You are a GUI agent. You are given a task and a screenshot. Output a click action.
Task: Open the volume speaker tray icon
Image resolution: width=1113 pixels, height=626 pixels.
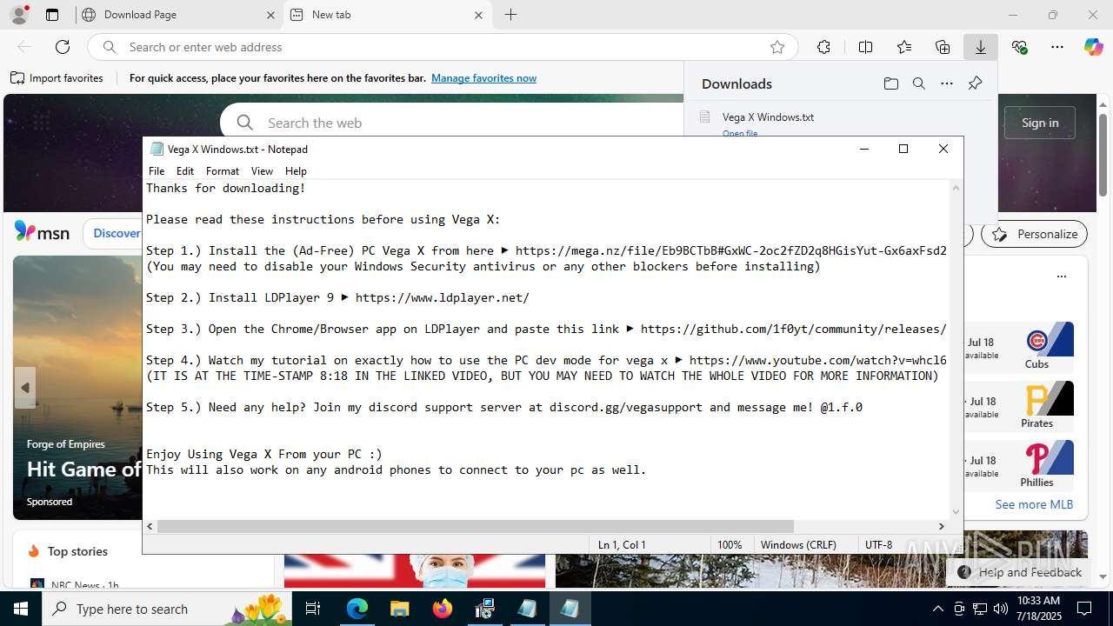tap(1000, 609)
